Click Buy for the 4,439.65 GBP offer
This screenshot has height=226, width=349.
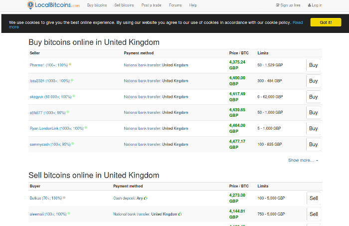click(x=313, y=113)
